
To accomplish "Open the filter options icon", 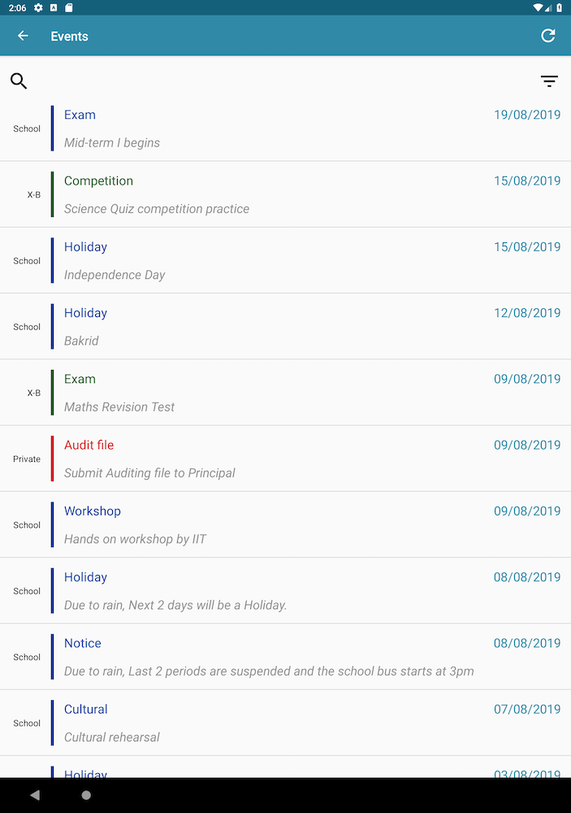I will (x=549, y=81).
